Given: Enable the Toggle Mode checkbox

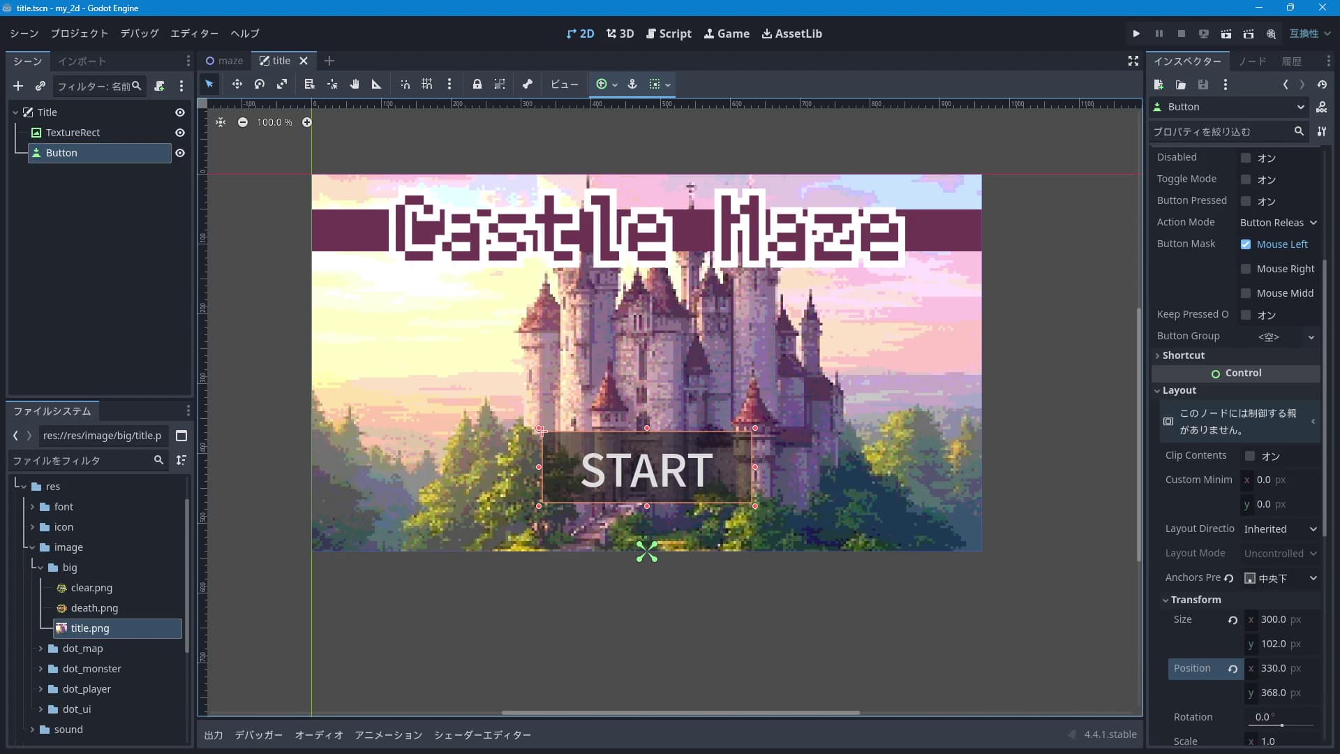Looking at the screenshot, I should point(1246,179).
